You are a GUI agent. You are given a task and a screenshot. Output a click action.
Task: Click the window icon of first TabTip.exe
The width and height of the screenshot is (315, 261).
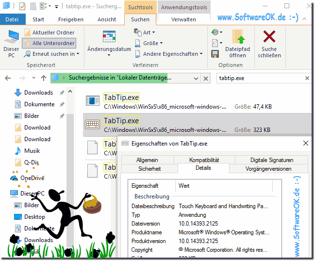tap(92, 101)
